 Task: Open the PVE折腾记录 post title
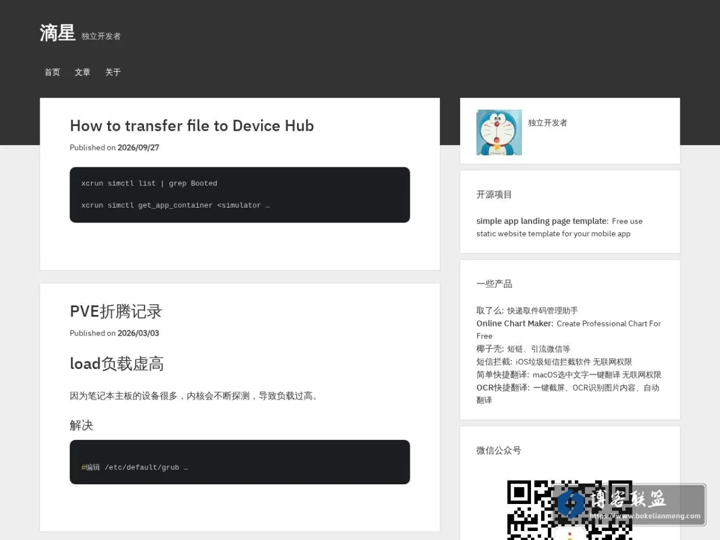[x=116, y=311]
